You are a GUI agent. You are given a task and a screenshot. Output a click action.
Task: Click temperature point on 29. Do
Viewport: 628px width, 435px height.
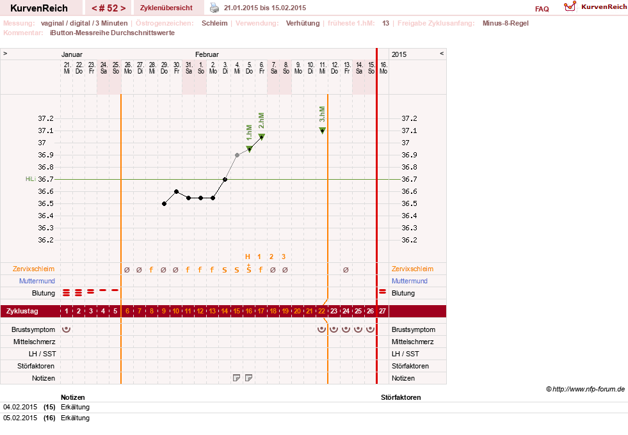[x=165, y=203]
